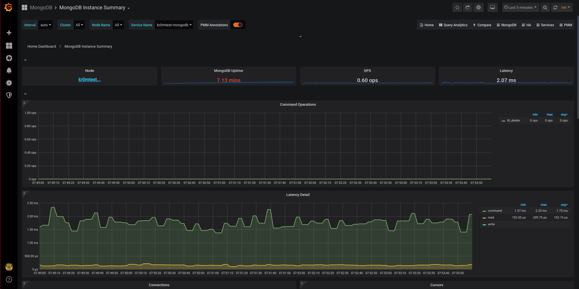Screen dimensions: 579x289
Task: Open the Create plus menu in sidebar
Action: [9, 33]
